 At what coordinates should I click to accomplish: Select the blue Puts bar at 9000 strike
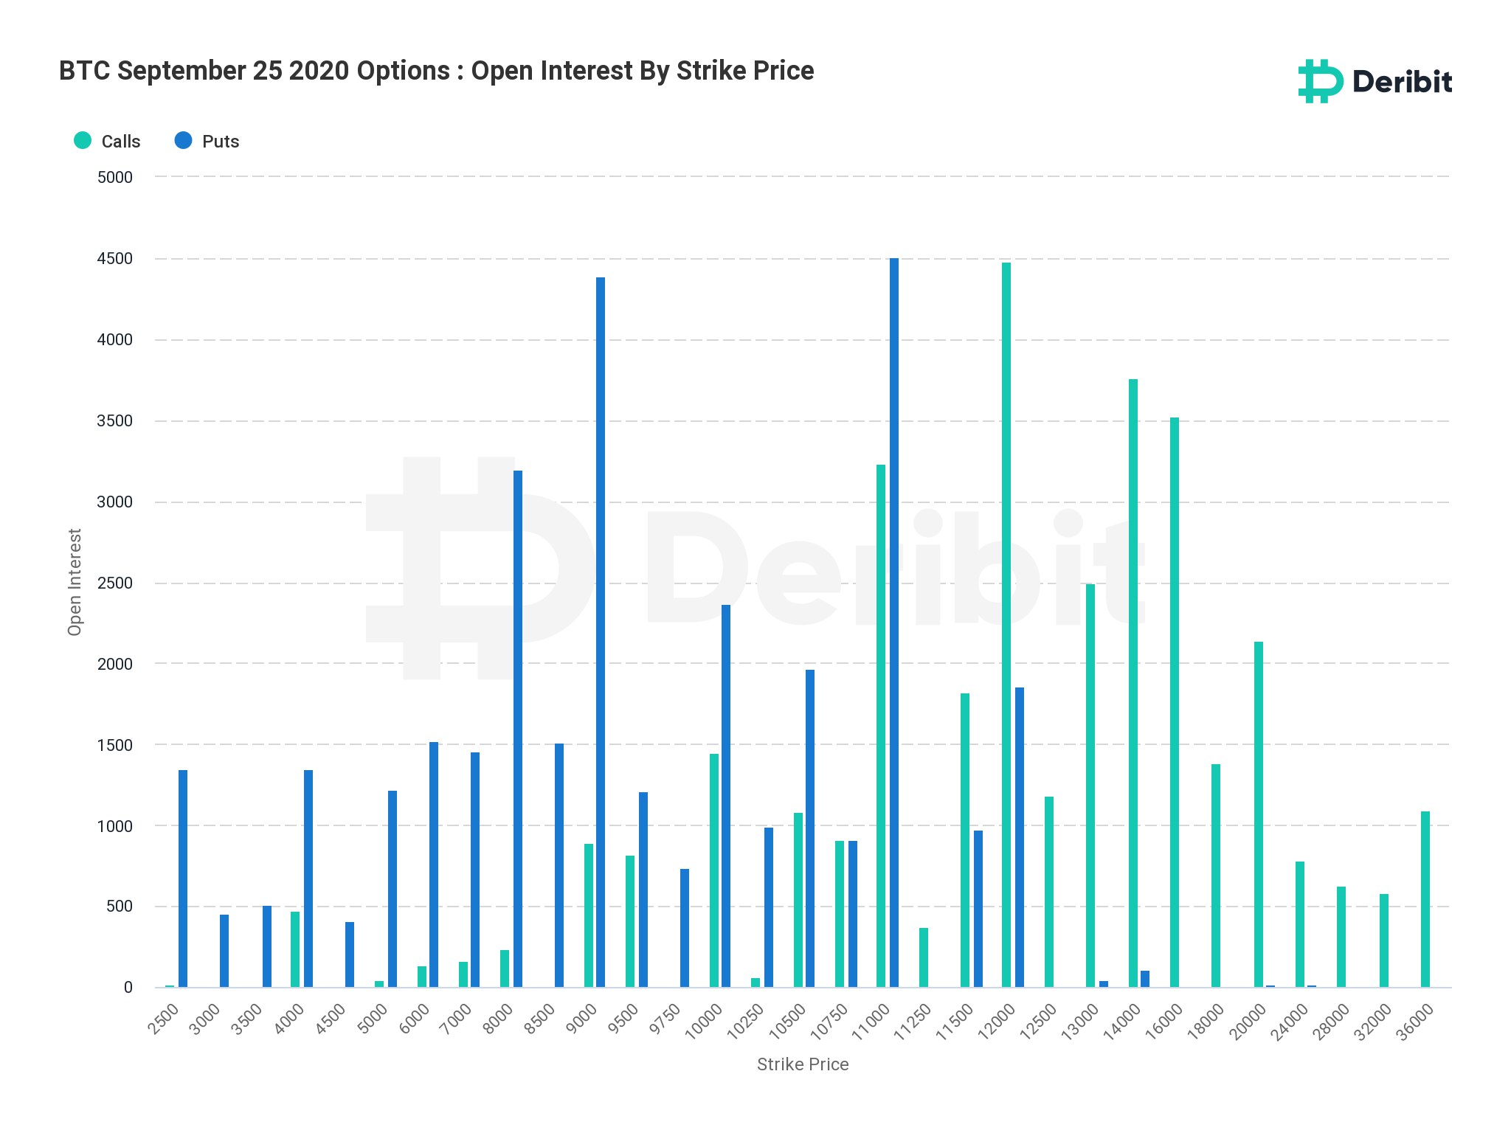(x=601, y=632)
